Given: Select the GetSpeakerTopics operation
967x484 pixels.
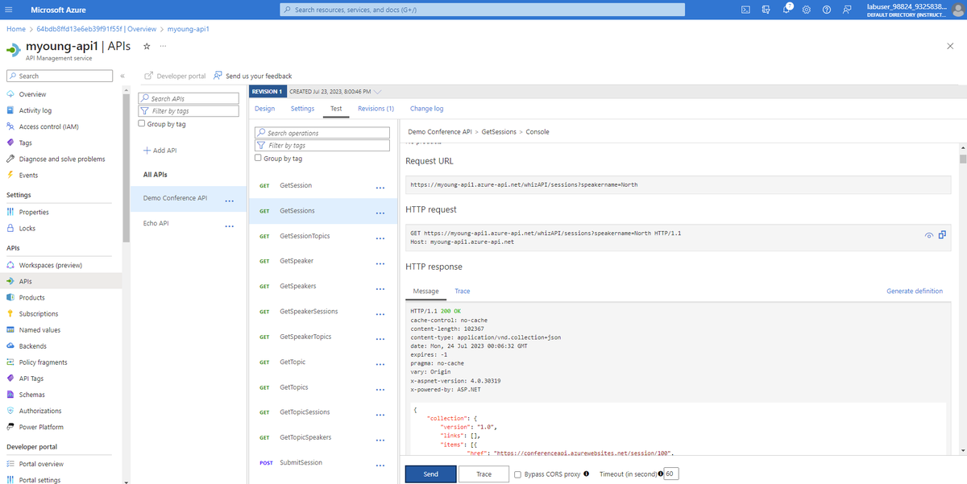Looking at the screenshot, I should point(305,337).
